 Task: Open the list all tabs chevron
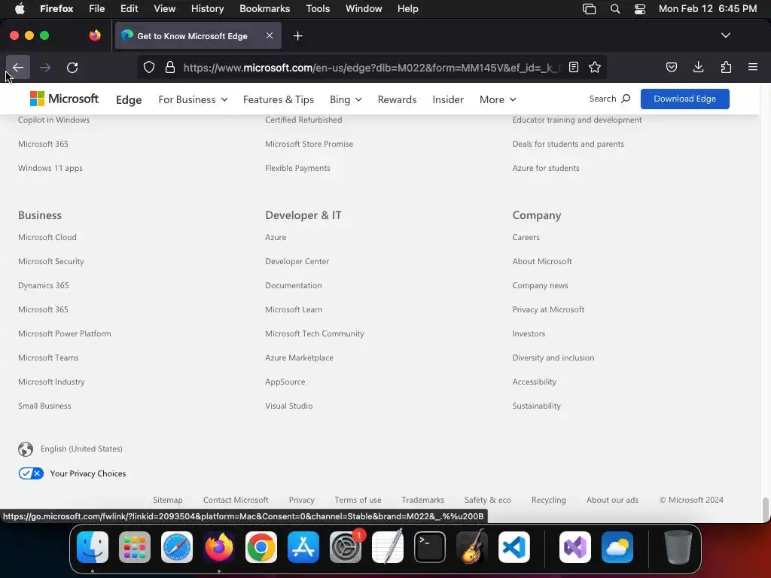(725, 35)
